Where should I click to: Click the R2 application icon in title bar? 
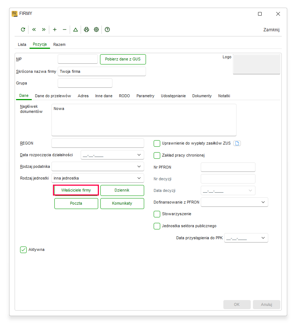click(x=14, y=14)
